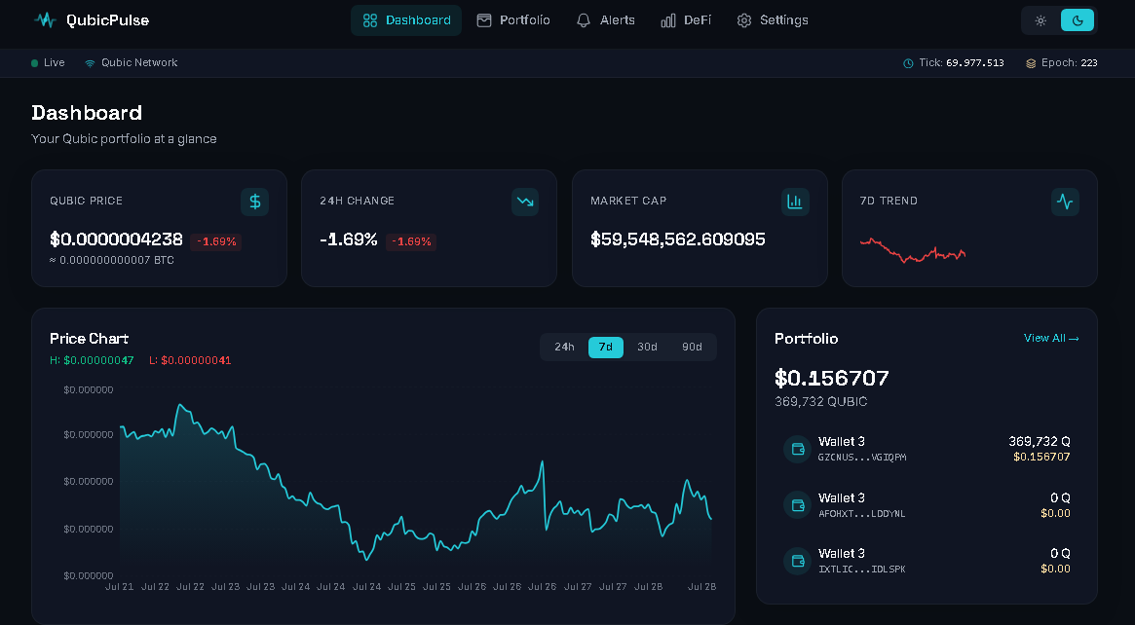Click wallet icon for GZCNUS...VGIQFM

(798, 449)
